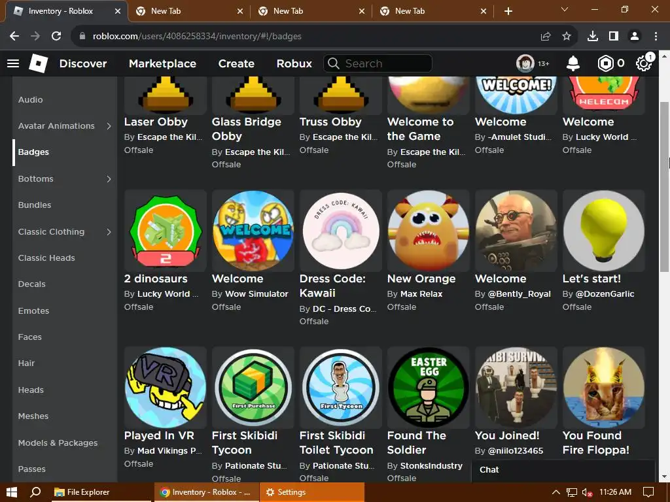Open the Dress Code: Kawaii badge image
This screenshot has height=502, width=670.
[x=340, y=231]
